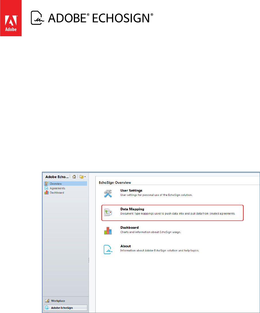Viewport: 260px width, 313px height.
Task: Click the red Adobe logo
Action: 11,18
